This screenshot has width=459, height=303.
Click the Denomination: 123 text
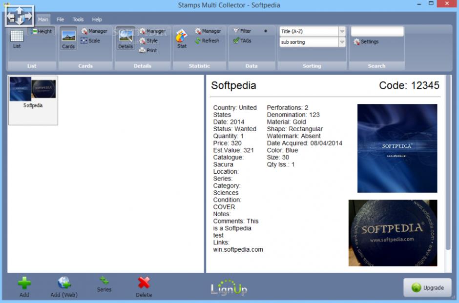point(293,115)
